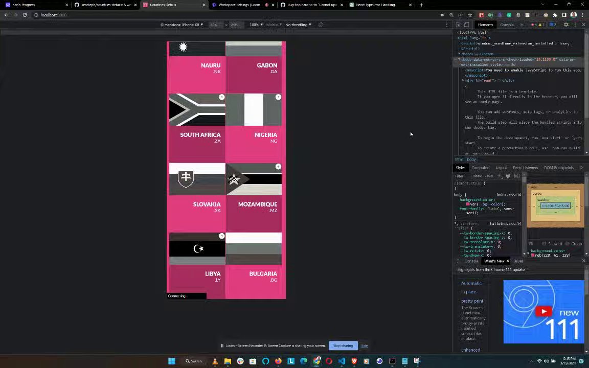Open Chrome's three-dot menu

coord(583,15)
